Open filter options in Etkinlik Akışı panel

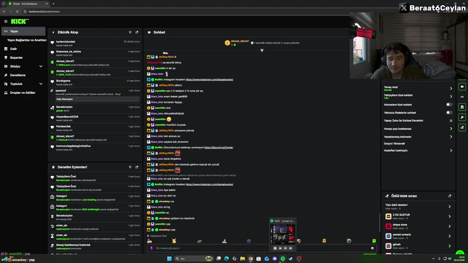coord(130,33)
